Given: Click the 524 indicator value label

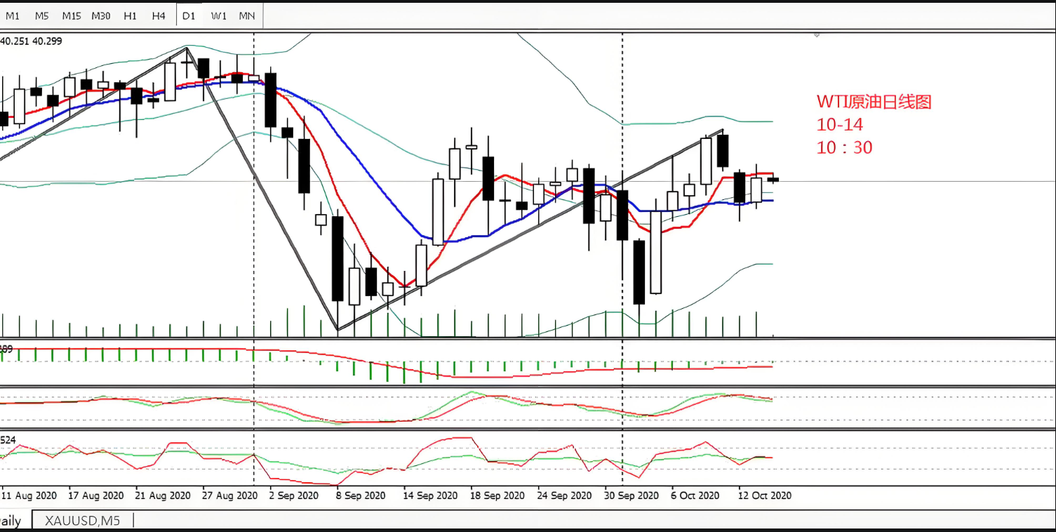Looking at the screenshot, I should pos(8,440).
